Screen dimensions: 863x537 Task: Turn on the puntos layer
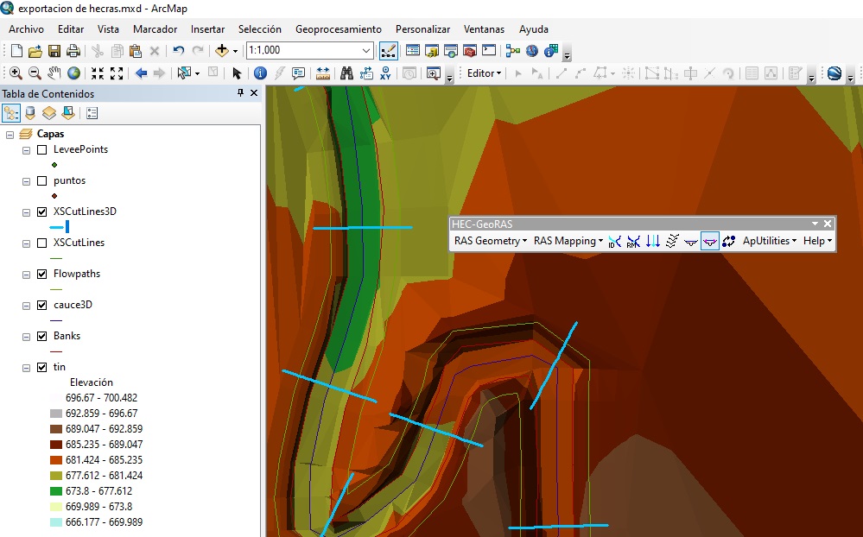tap(41, 181)
